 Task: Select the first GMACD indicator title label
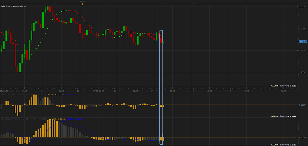pyautogui.click(x=23, y=94)
